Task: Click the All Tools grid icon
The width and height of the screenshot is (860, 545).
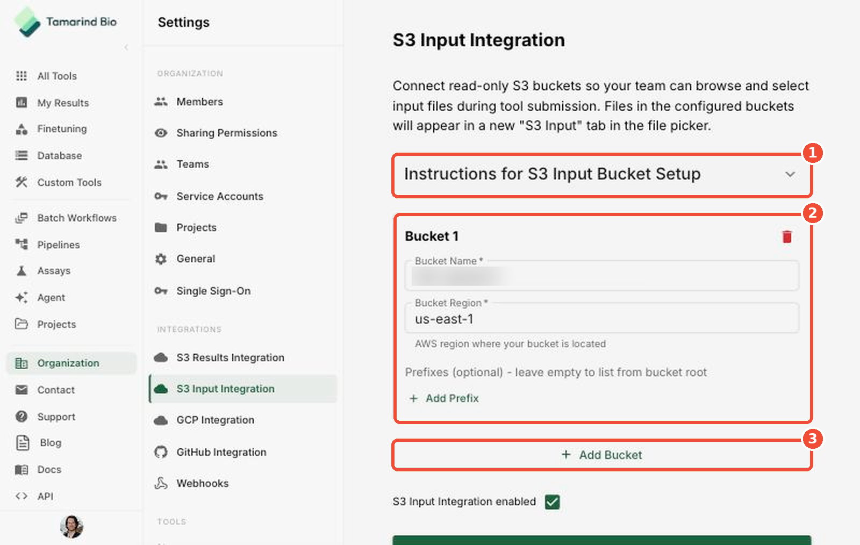Action: (x=21, y=76)
